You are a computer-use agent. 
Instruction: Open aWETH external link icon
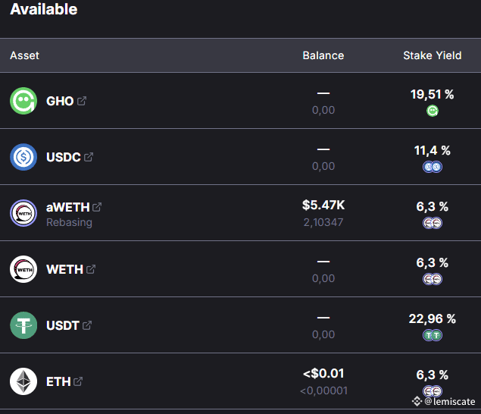click(x=97, y=207)
